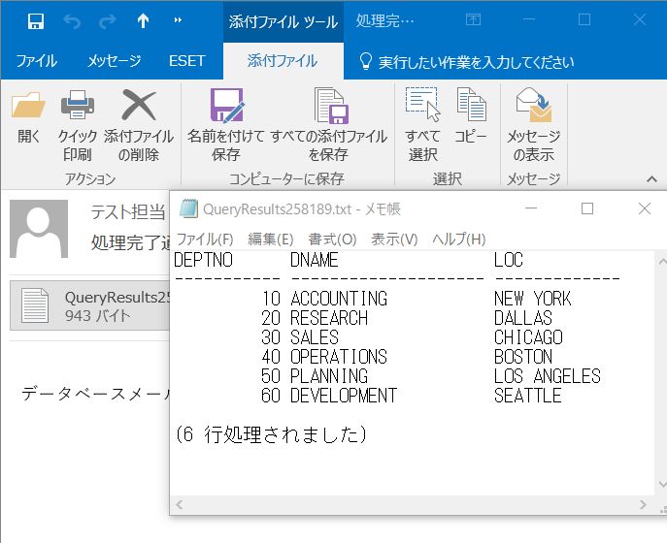
Task: Click Save As floppy disk icon
Action: click(226, 107)
